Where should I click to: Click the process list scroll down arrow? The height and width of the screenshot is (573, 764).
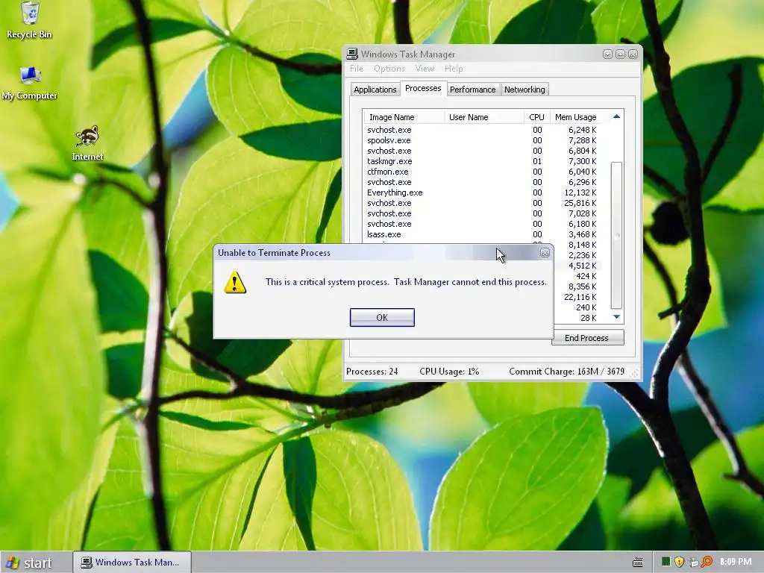(x=616, y=317)
